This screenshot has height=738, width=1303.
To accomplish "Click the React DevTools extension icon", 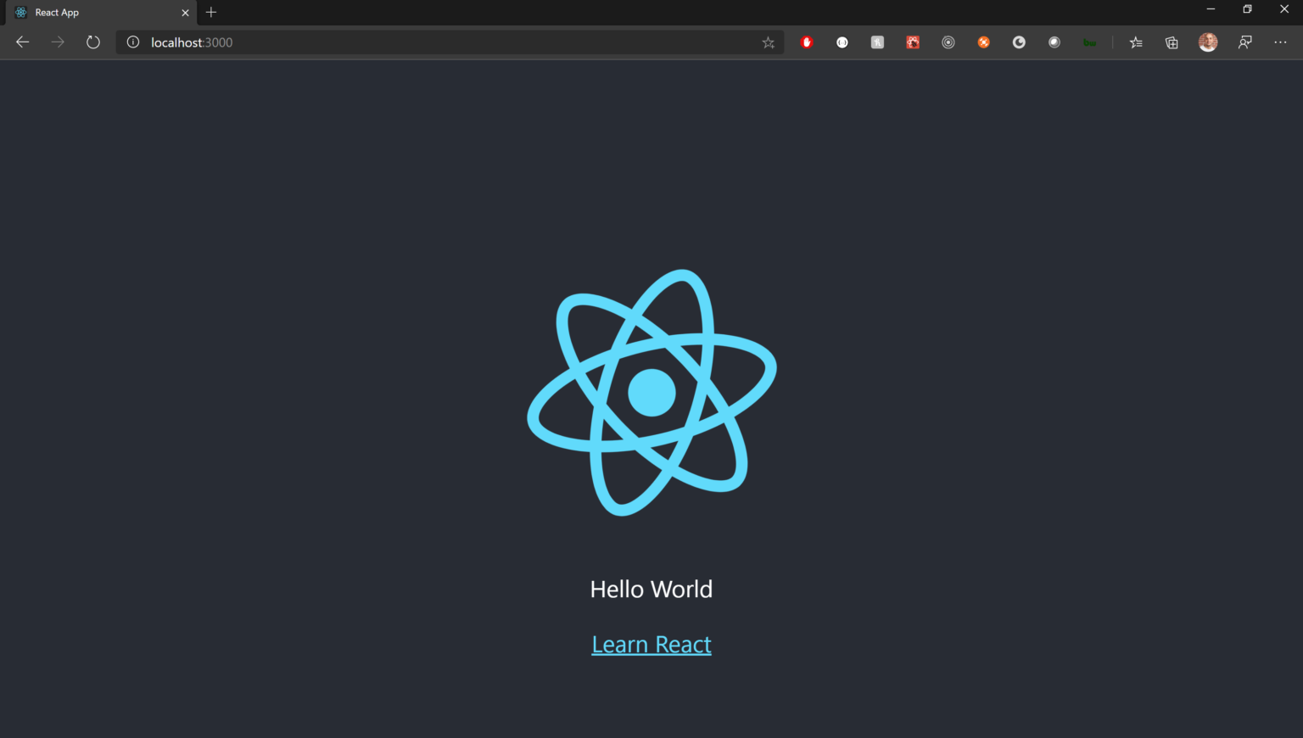I will (x=913, y=42).
